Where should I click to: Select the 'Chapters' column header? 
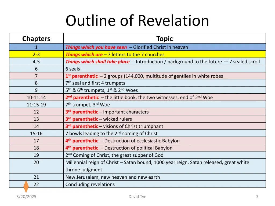click(x=36, y=38)
